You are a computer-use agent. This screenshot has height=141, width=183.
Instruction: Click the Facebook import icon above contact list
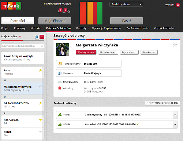coord(37,37)
